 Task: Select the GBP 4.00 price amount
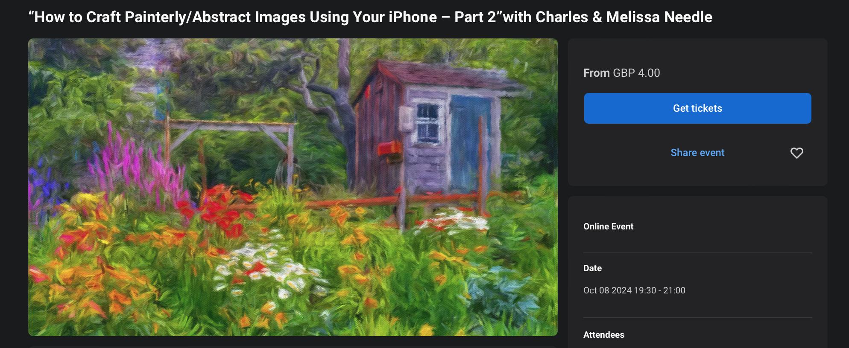click(x=636, y=73)
